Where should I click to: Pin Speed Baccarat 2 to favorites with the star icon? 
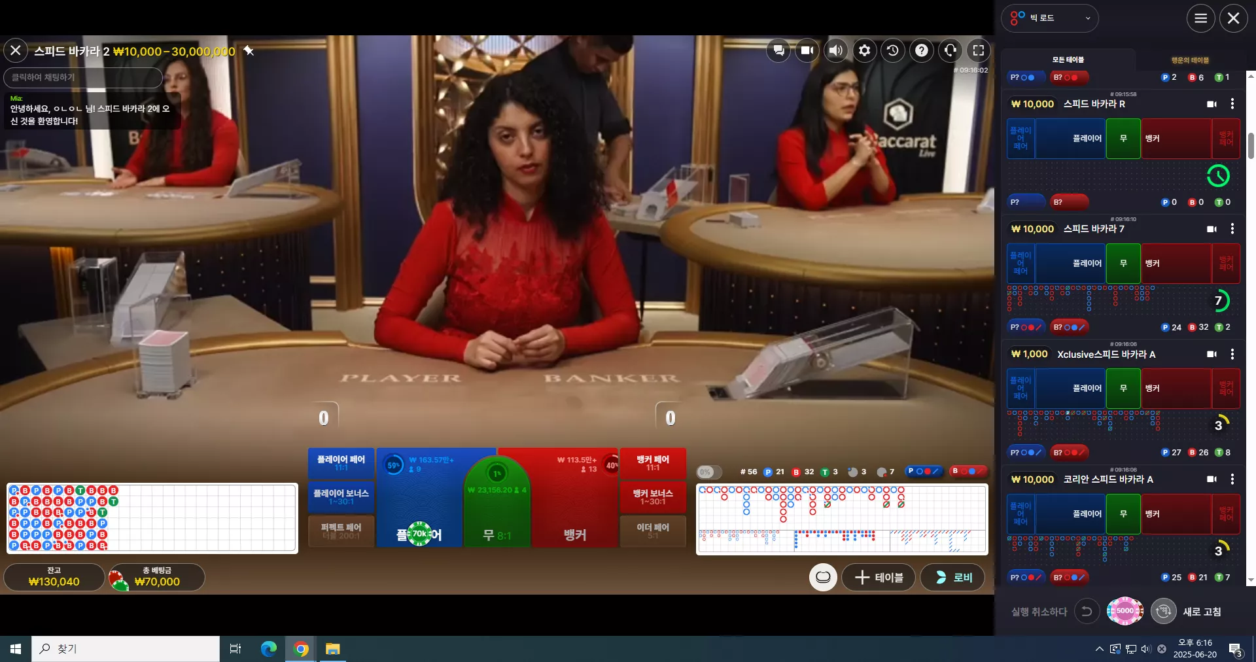(249, 50)
